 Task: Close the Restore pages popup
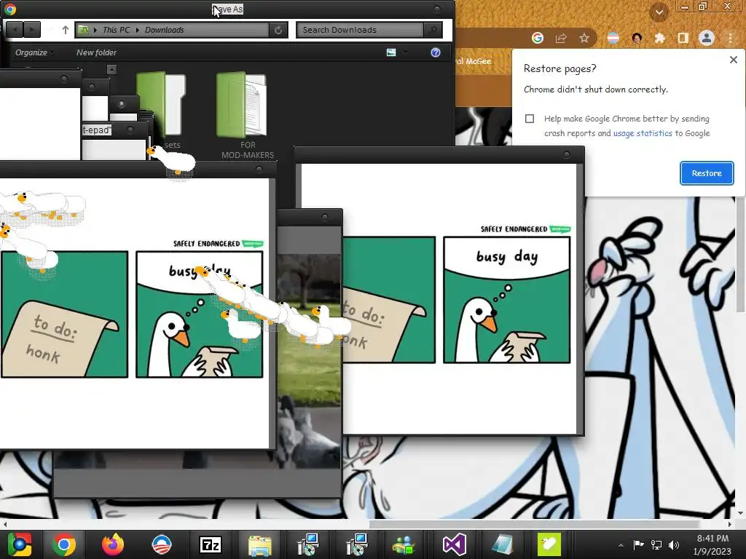coord(733,60)
